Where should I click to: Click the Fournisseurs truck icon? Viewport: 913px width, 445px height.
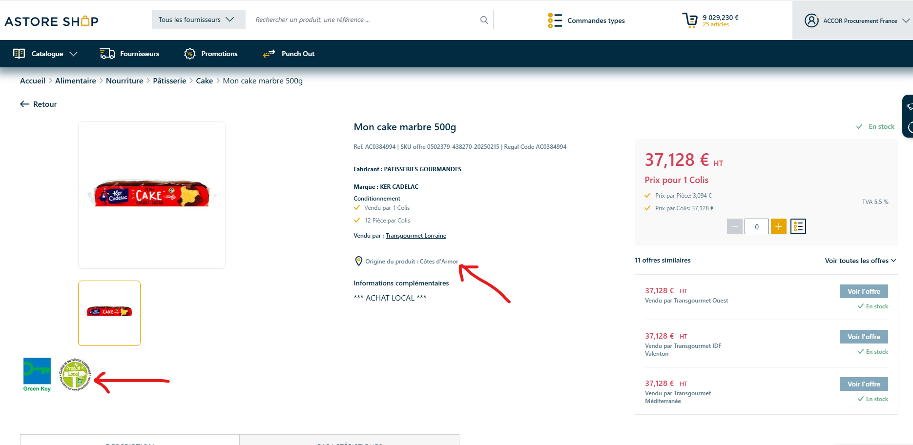tap(107, 54)
